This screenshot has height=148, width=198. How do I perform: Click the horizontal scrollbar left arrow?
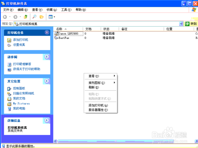point(55,141)
